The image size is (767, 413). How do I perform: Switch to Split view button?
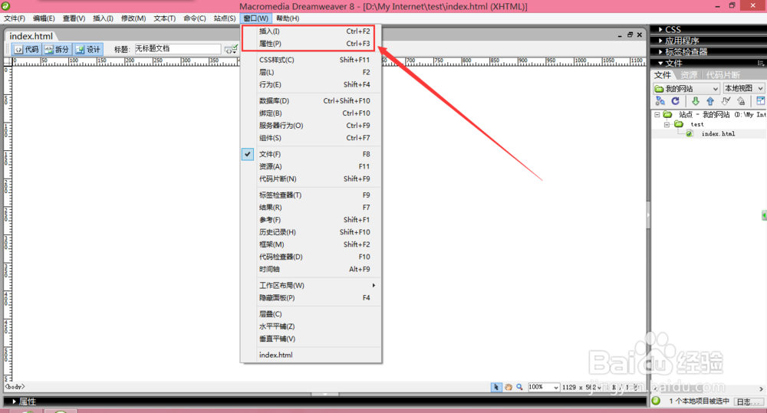(x=57, y=49)
